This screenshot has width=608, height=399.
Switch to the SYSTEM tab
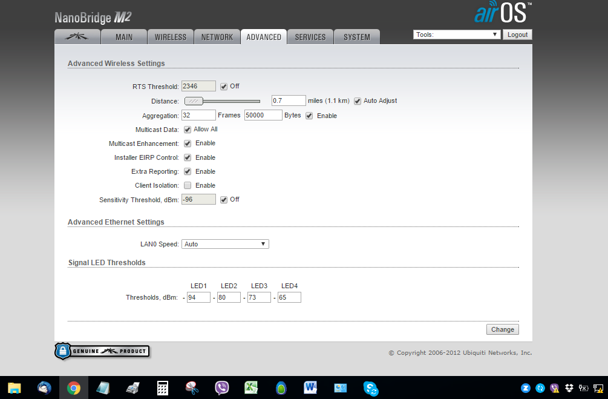(357, 37)
